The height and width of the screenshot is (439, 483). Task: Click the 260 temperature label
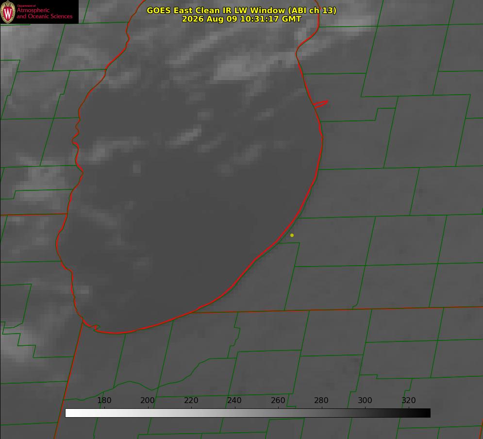[x=278, y=400]
